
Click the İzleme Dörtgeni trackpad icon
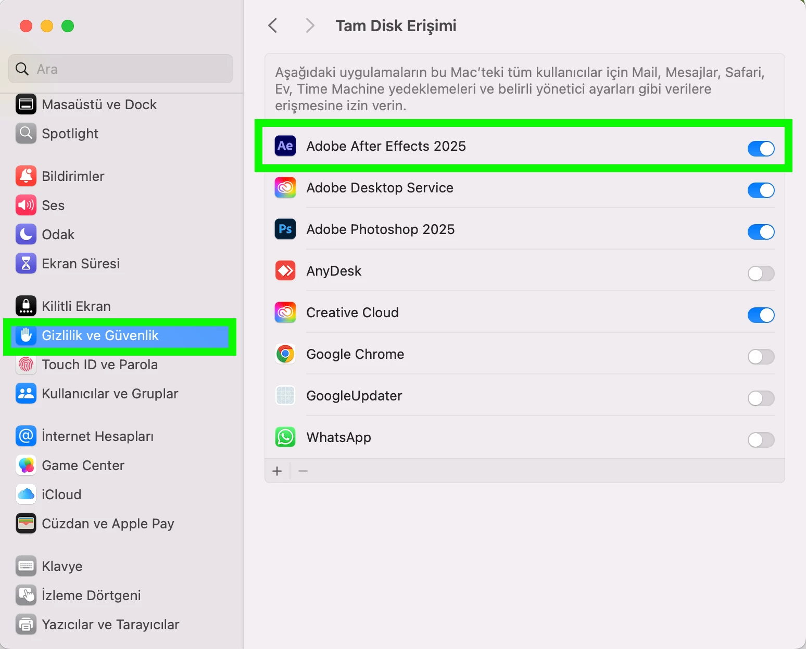26,595
